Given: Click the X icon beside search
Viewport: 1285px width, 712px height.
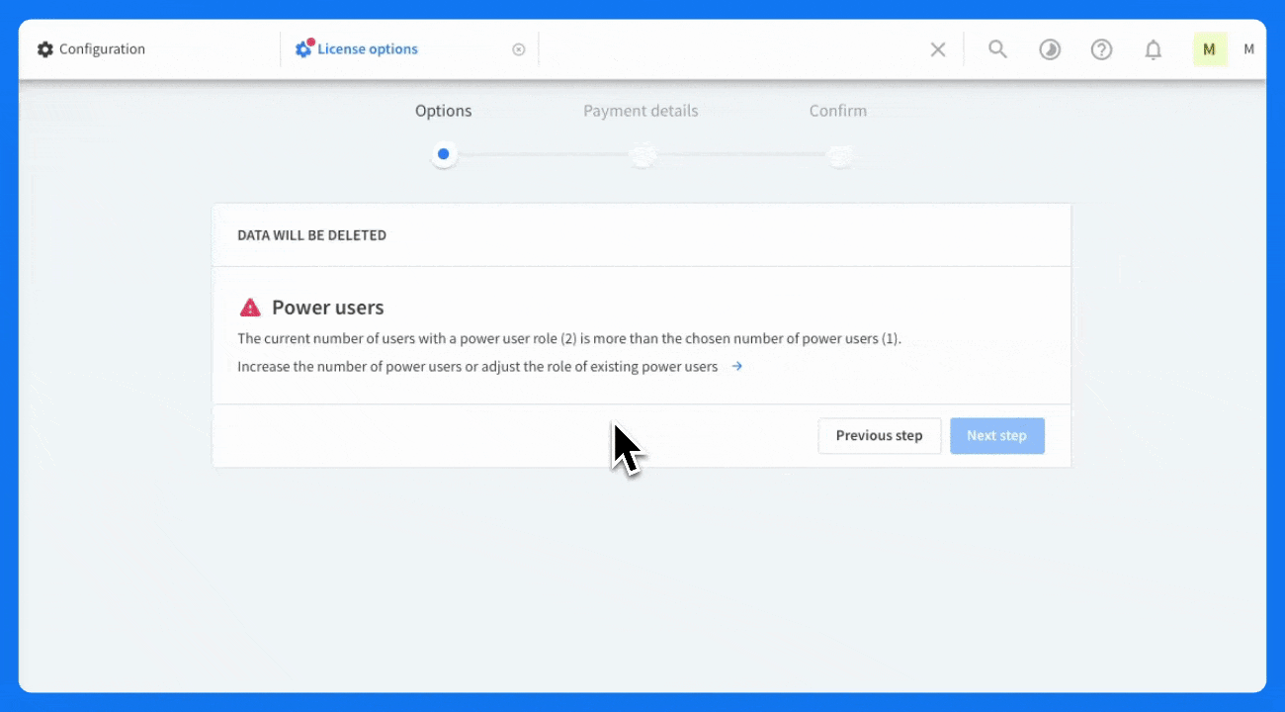Looking at the screenshot, I should (938, 49).
